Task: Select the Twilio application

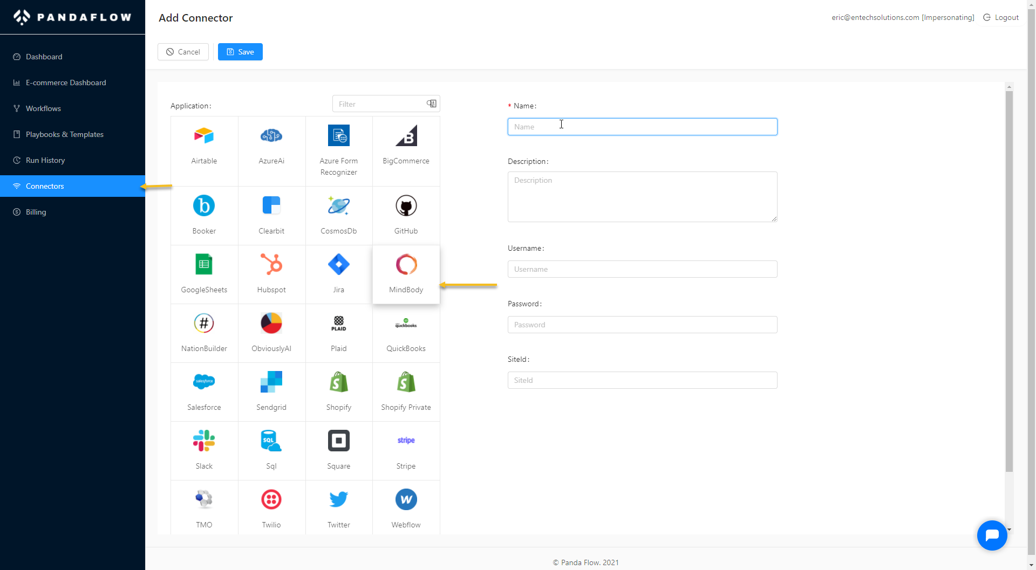Action: (271, 508)
